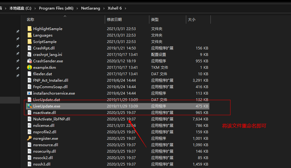Click the 7,634 KB size cell
The width and height of the screenshot is (291, 168).
200,119
